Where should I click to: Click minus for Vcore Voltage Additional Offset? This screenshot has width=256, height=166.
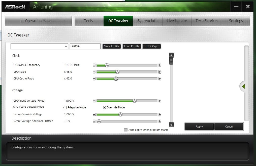94,121
